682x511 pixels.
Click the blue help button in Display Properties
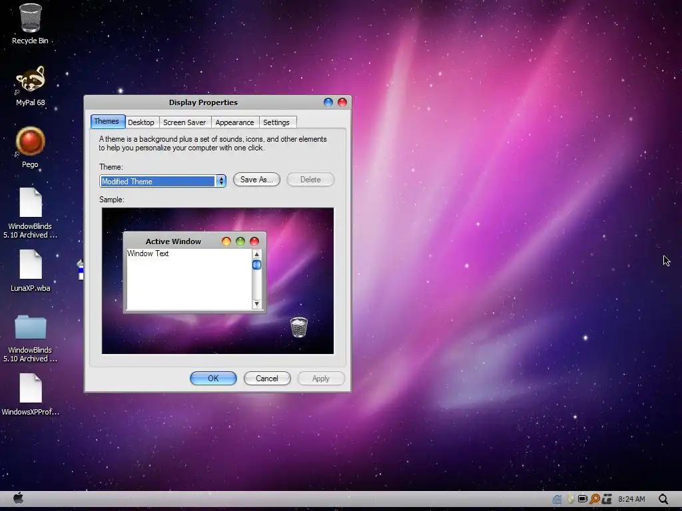328,102
